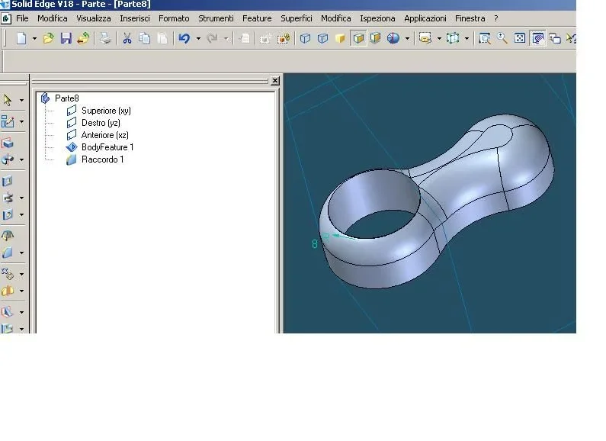Select the Zoom magnifying glass tool
The width and height of the screenshot is (606, 441).
click(x=502, y=38)
